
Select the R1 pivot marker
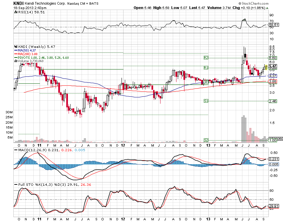point(206,67)
